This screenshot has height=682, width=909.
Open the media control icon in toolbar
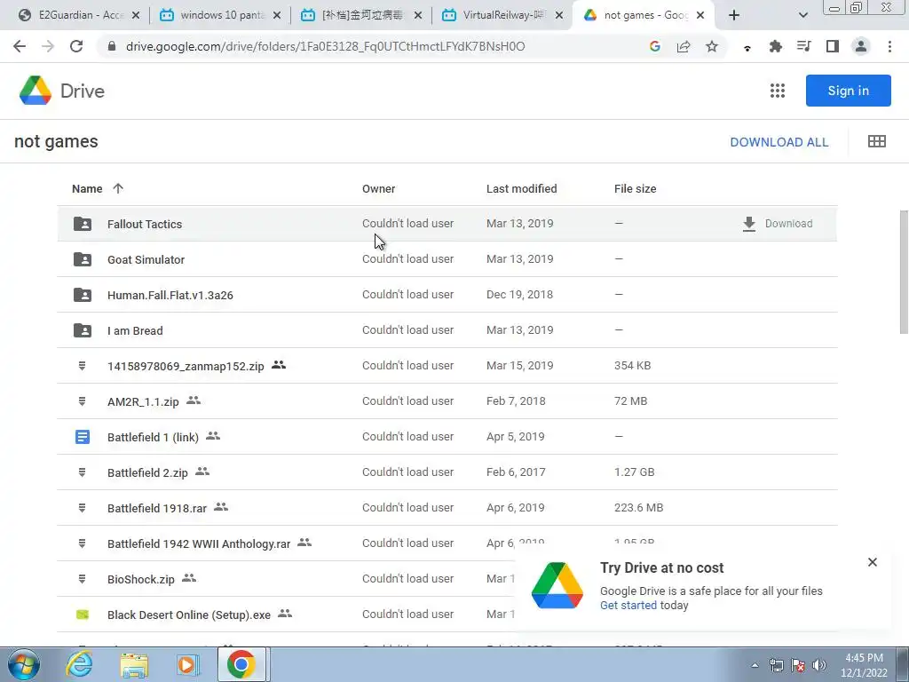pyautogui.click(x=803, y=46)
